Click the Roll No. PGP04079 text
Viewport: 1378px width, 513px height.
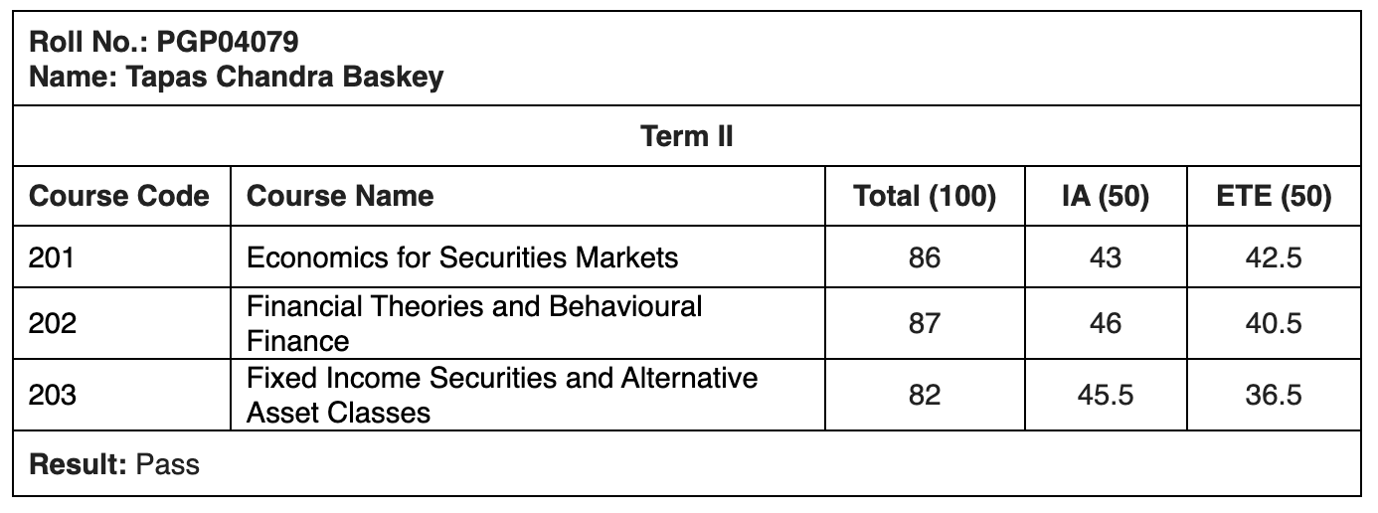point(165,42)
